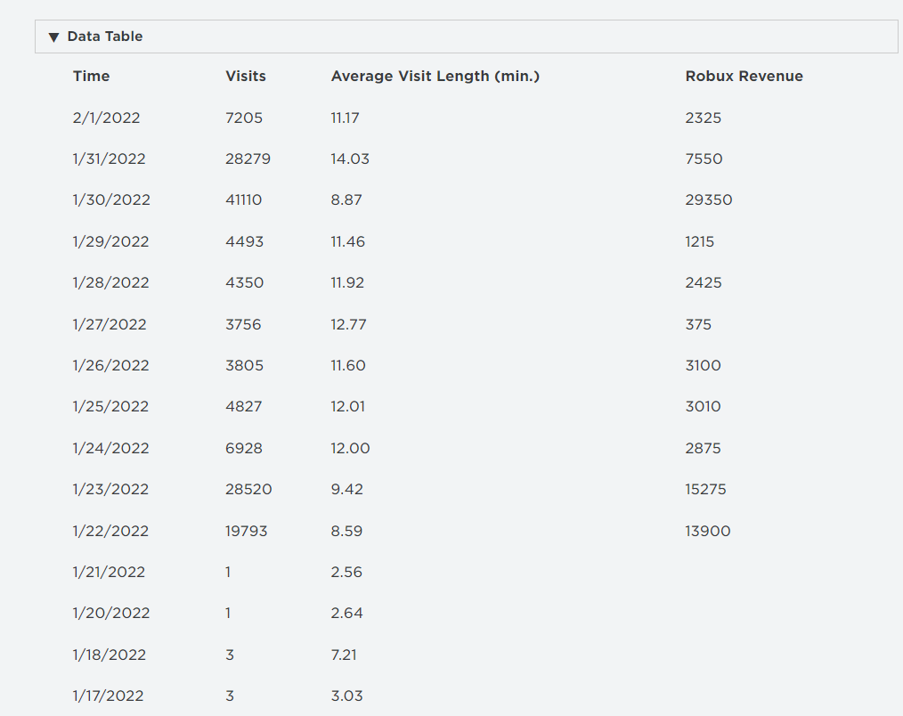Screen dimensions: 903x716
Task: Collapse the Data Table section triangle
Action: pos(53,37)
